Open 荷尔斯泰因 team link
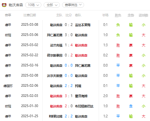 tap(55, 55)
